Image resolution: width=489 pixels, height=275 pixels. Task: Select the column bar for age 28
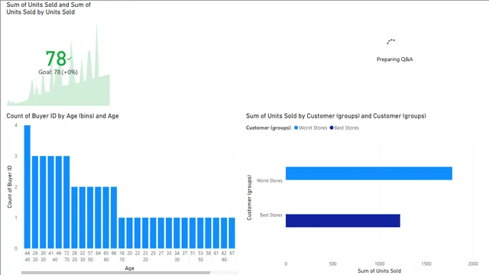(x=74, y=218)
